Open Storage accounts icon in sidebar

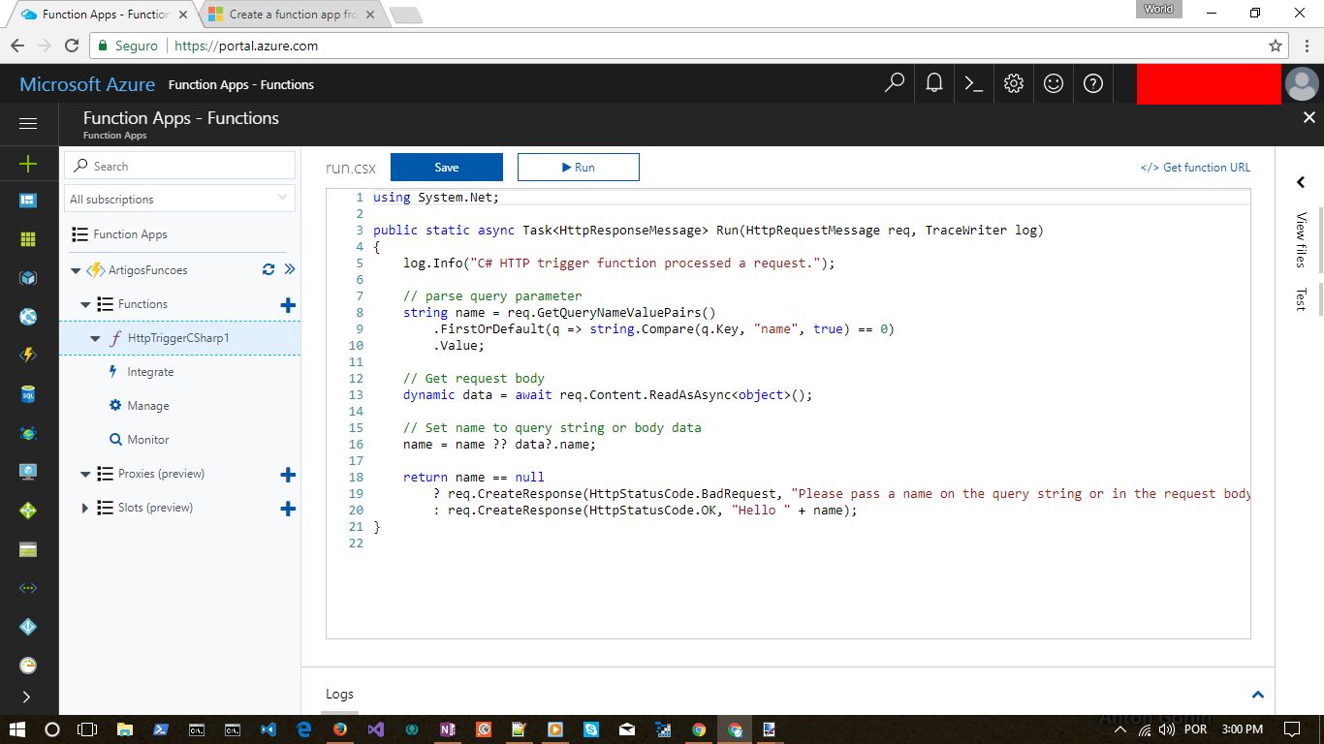pyautogui.click(x=28, y=549)
